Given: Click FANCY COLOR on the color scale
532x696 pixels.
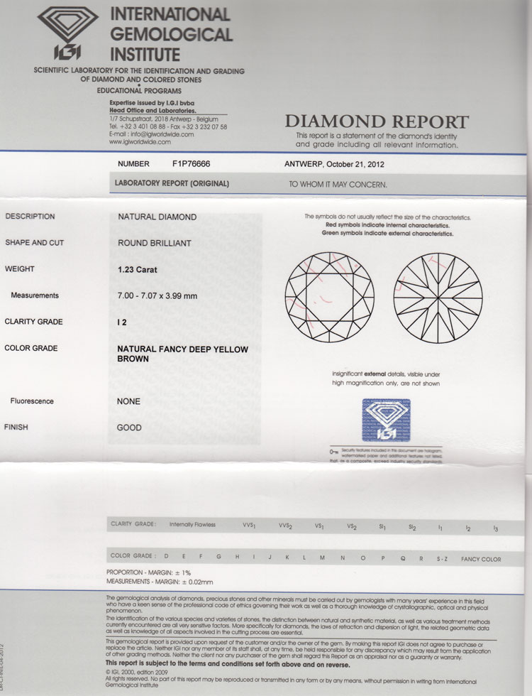Looking at the screenshot, I should tap(481, 560).
